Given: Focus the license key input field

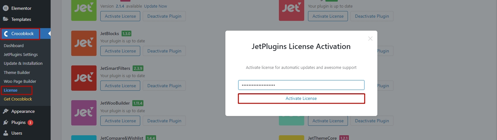Looking at the screenshot, I should pos(301,85).
